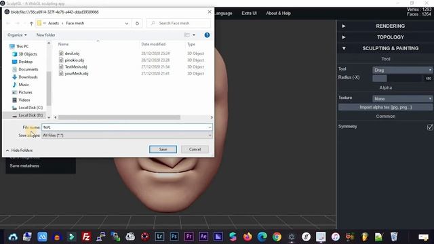Collapse folders with Hide Folders

(x=20, y=150)
